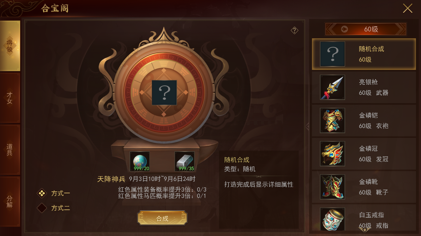Switch to the 才女 tab

tap(10, 98)
